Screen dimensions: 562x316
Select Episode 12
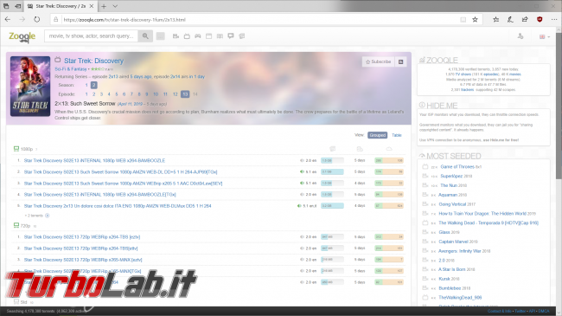pos(175,94)
